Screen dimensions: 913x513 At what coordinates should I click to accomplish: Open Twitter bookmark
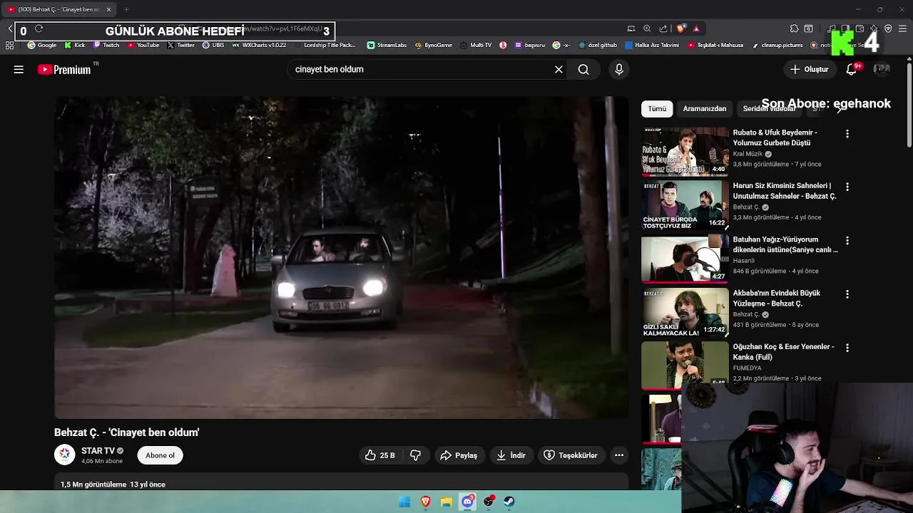tap(181, 45)
